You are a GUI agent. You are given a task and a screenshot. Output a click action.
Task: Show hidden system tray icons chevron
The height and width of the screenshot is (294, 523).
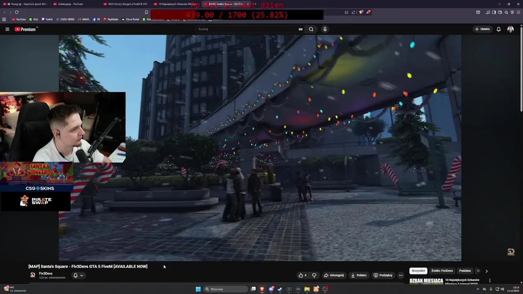tap(478, 289)
